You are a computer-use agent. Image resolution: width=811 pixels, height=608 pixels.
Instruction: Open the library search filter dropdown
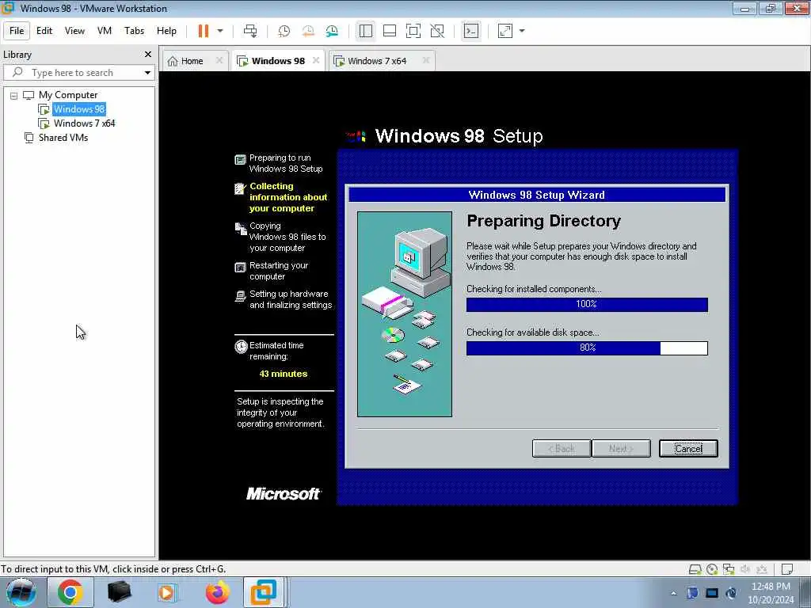click(x=147, y=73)
